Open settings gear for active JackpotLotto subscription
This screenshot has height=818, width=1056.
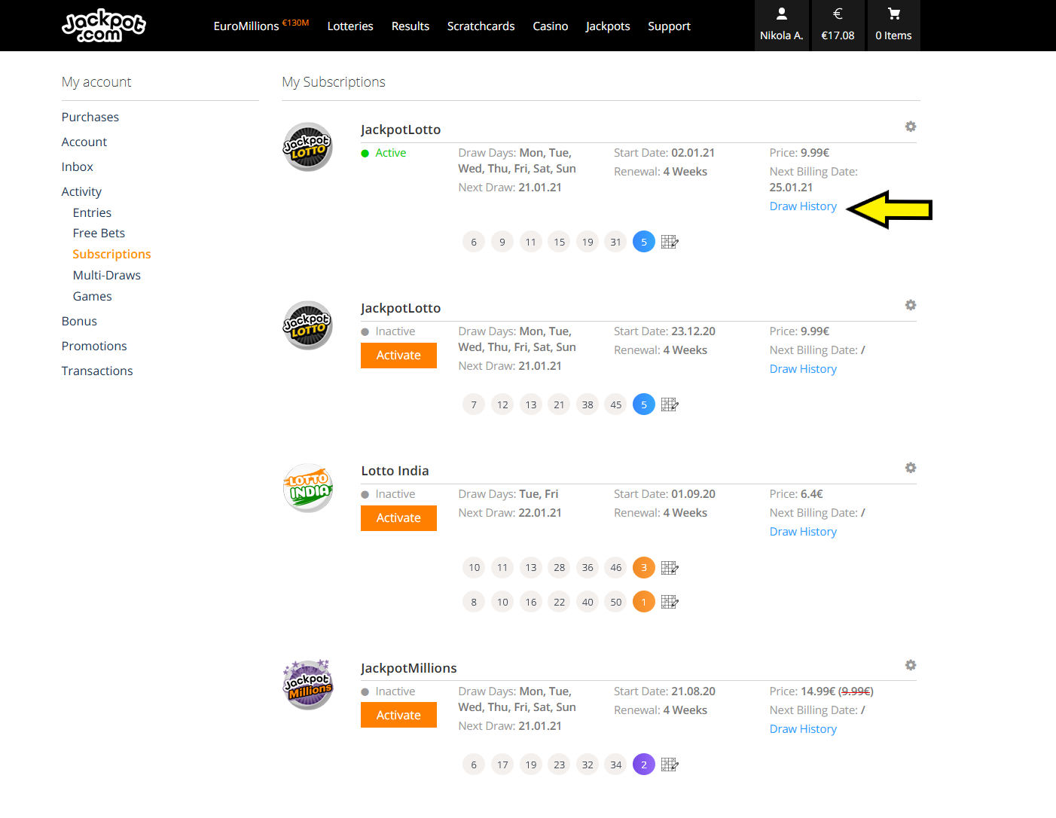(911, 127)
